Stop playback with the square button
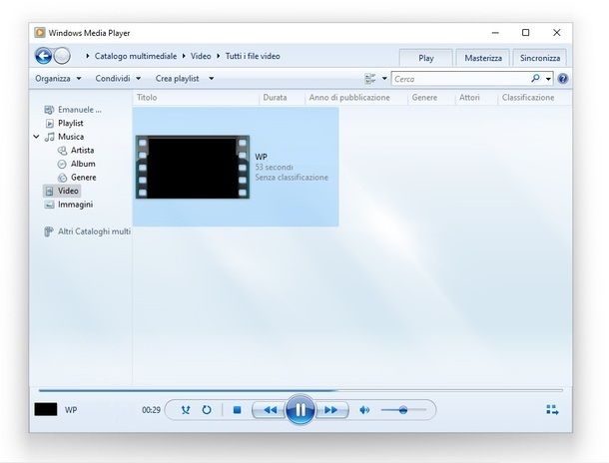The width and height of the screenshot is (609, 463). tap(237, 410)
